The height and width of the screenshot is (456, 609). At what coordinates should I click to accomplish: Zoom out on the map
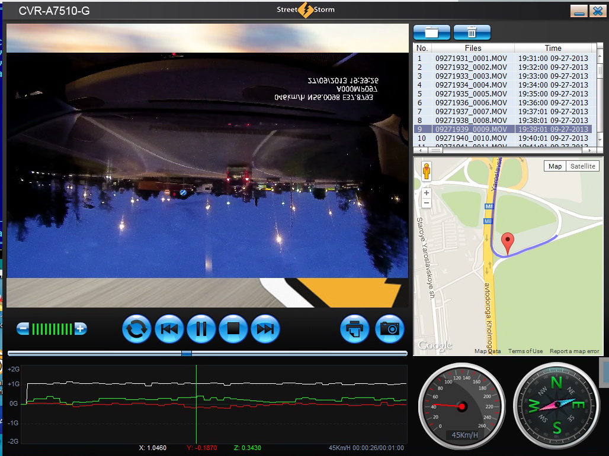pos(426,203)
